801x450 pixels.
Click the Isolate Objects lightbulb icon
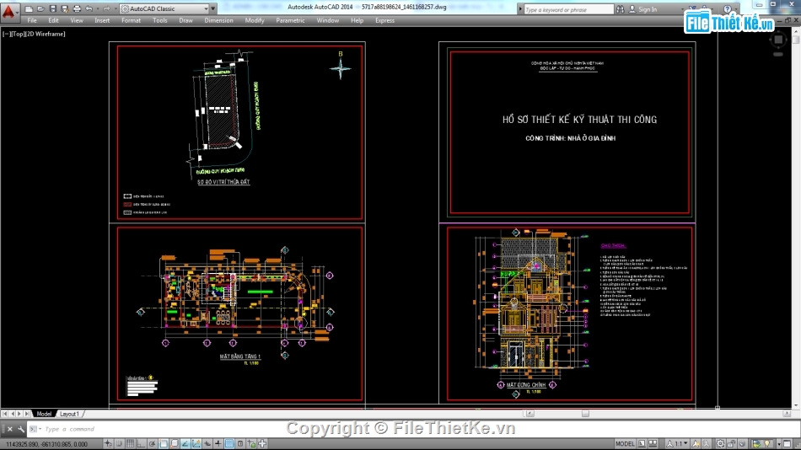click(x=767, y=444)
